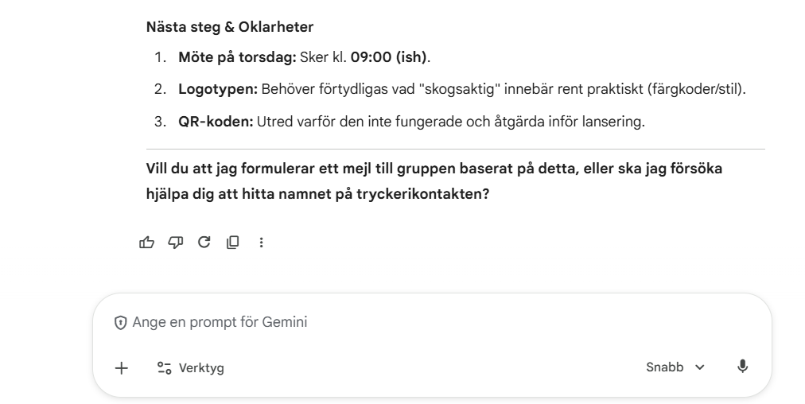Click the chevron arrow beside Snabb
This screenshot has height=404, width=805.
point(700,367)
